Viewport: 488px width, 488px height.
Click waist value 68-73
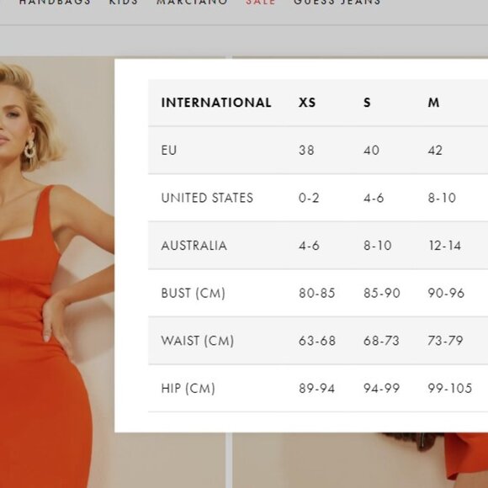coord(381,341)
